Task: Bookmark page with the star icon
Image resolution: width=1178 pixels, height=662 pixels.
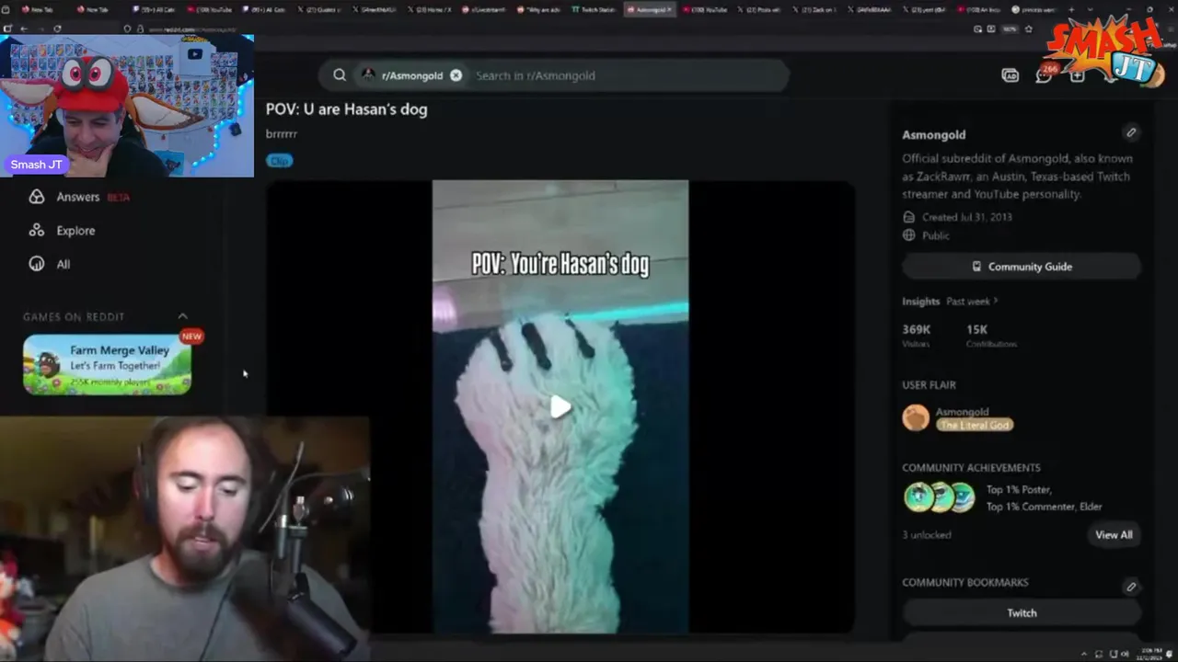Action: [1028, 29]
